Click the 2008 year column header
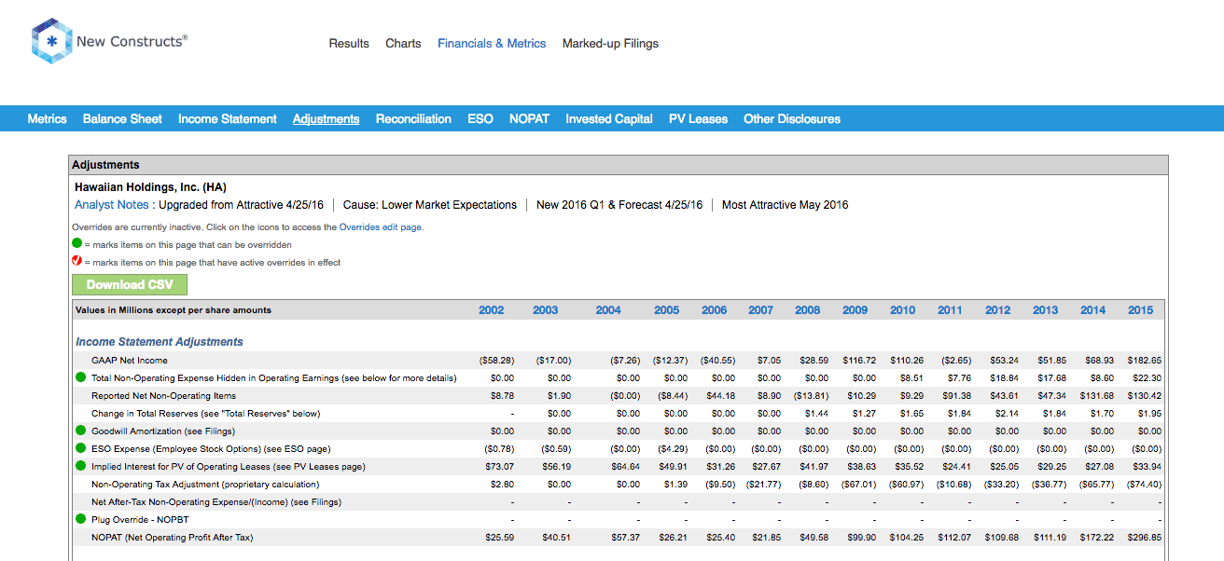This screenshot has height=561, width=1224. point(808,310)
